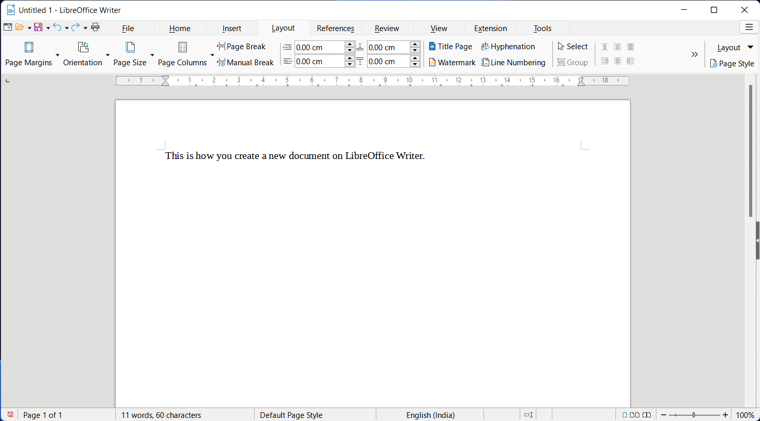Switch to the Tools tab
This screenshot has width=760, height=421.
(x=543, y=28)
